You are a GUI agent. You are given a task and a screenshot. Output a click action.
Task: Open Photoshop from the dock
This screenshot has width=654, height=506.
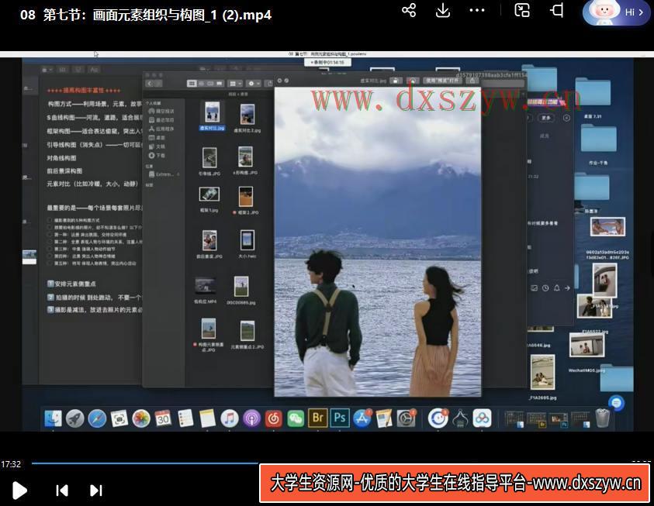coord(340,418)
